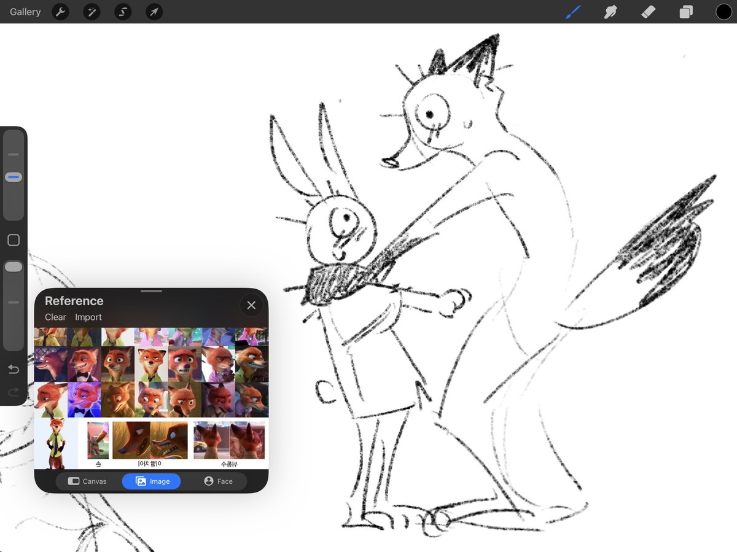Clear the reference image
This screenshot has width=737, height=552.
coord(55,317)
